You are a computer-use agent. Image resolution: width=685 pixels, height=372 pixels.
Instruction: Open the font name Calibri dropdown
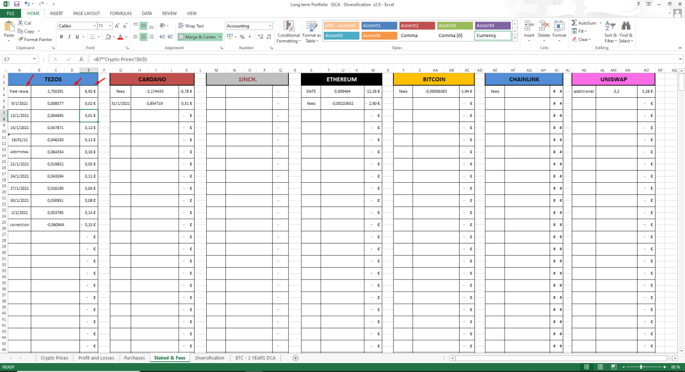pyautogui.click(x=94, y=26)
